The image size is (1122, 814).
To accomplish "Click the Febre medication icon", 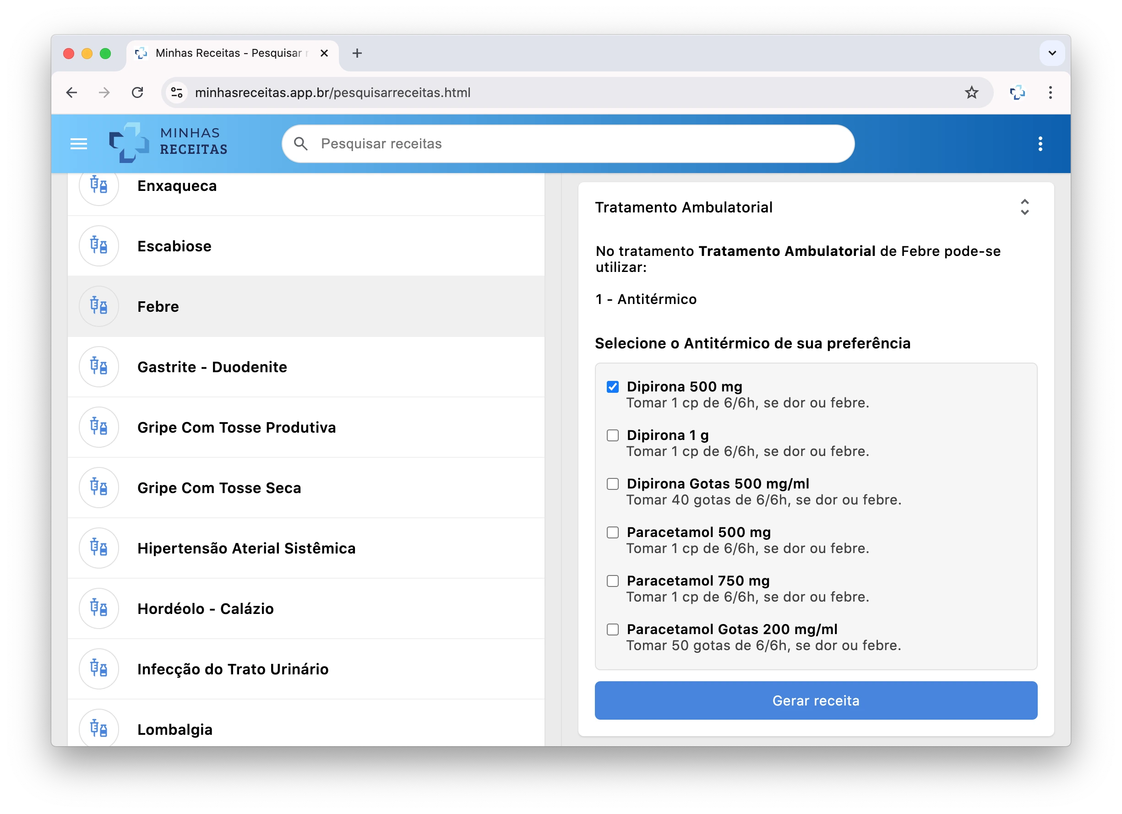I will click(98, 306).
